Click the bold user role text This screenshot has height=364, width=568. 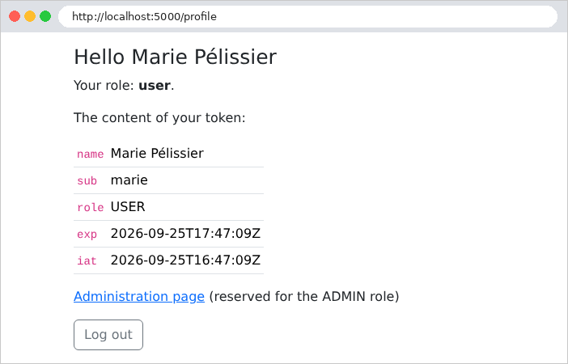[x=155, y=86]
